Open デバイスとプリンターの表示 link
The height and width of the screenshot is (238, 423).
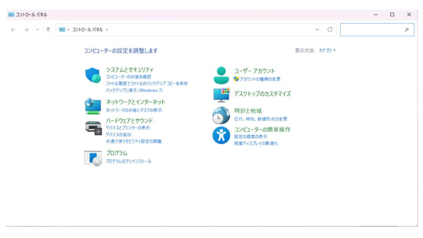click(128, 128)
